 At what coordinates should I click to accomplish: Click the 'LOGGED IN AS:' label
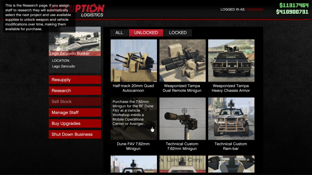(233, 10)
